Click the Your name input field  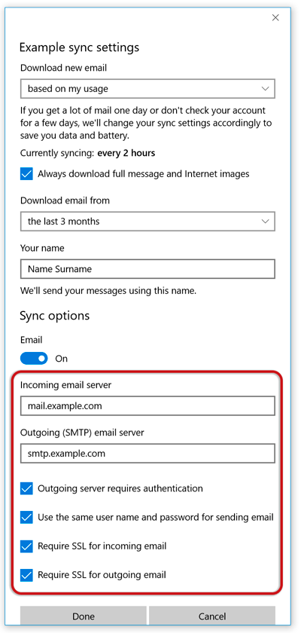pyautogui.click(x=147, y=269)
